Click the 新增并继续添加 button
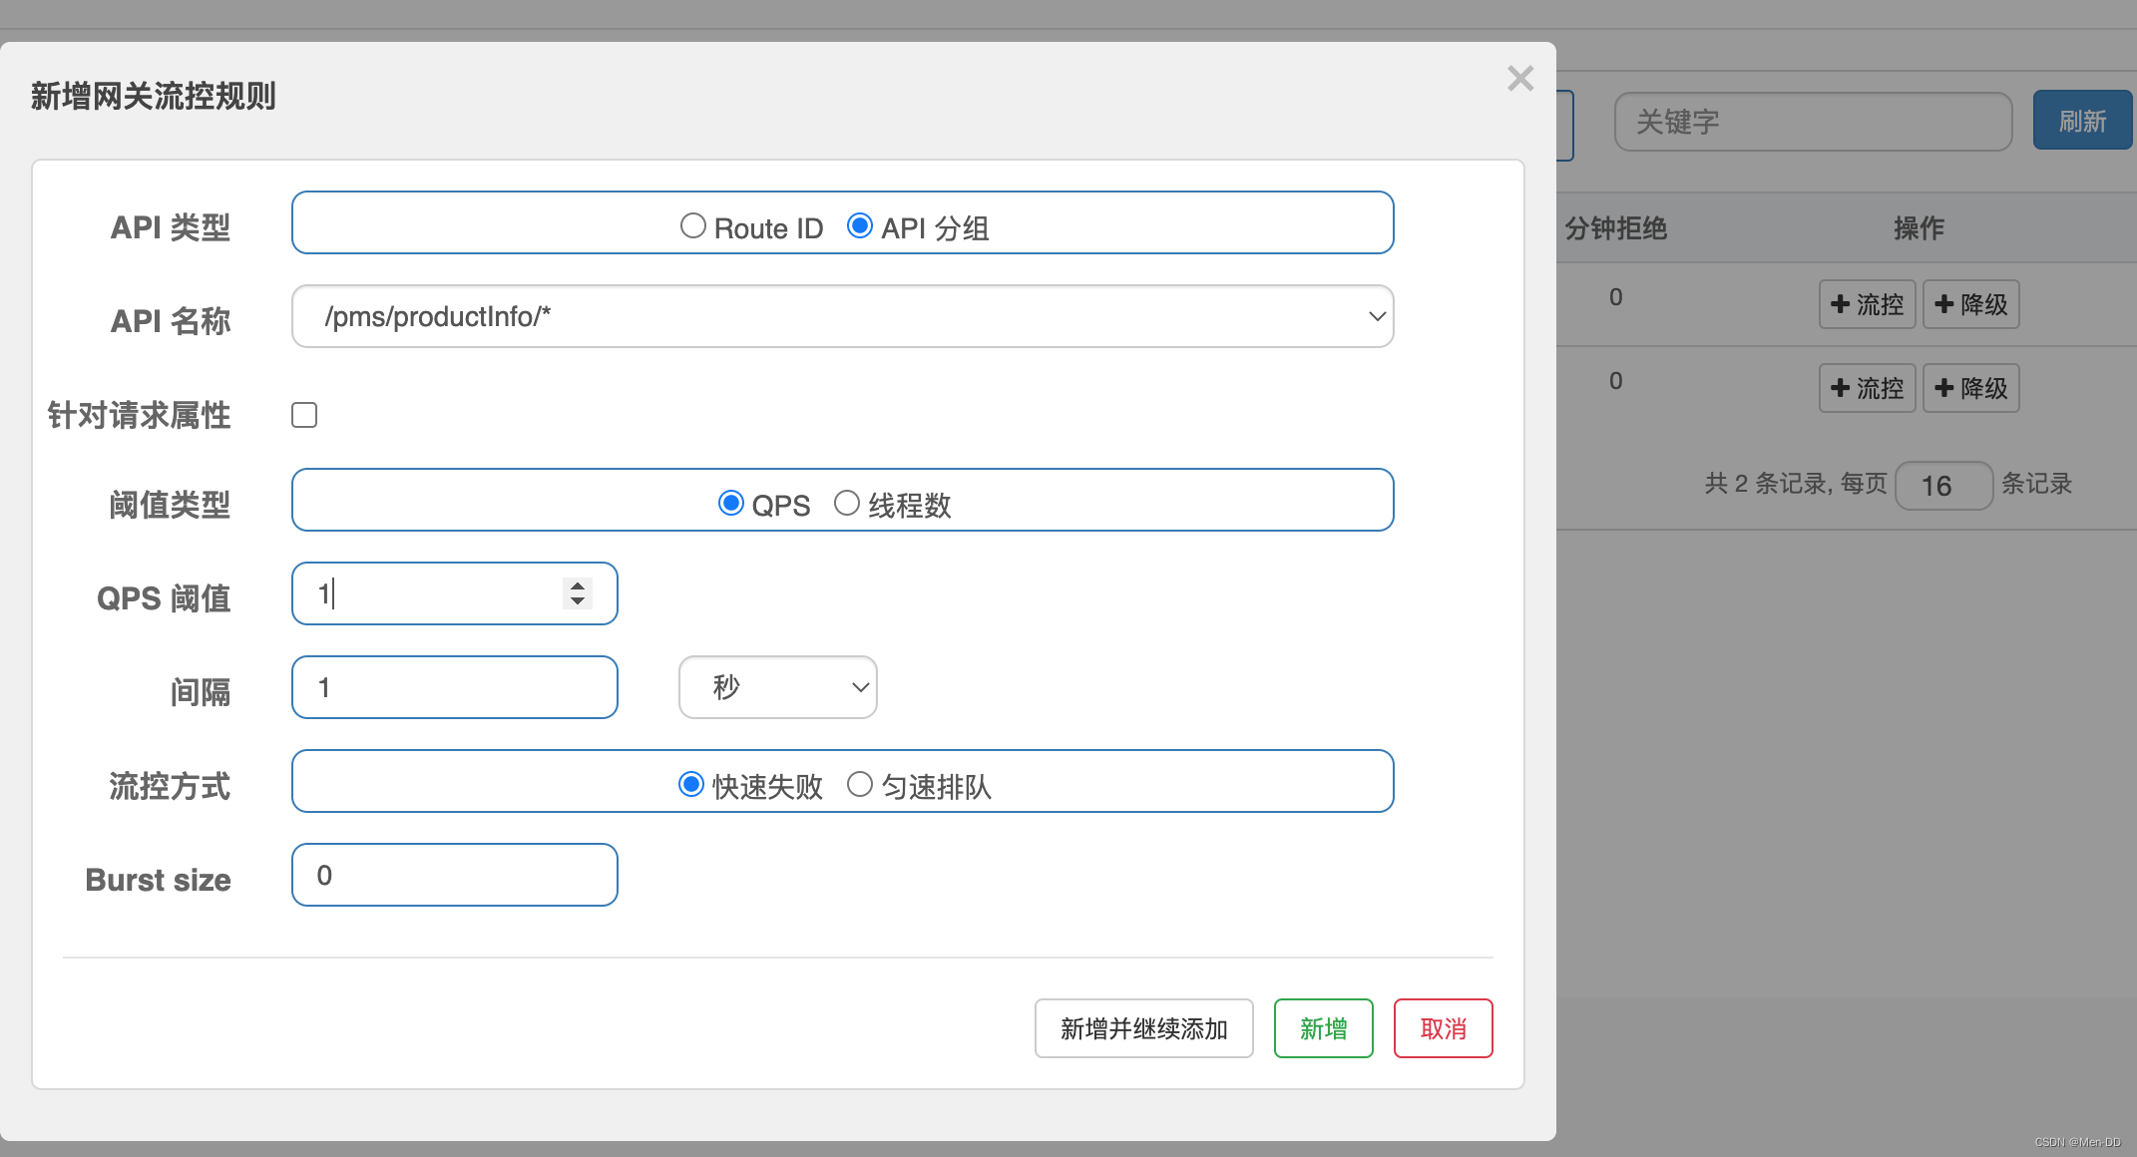The height and width of the screenshot is (1157, 2137). coord(1144,1028)
